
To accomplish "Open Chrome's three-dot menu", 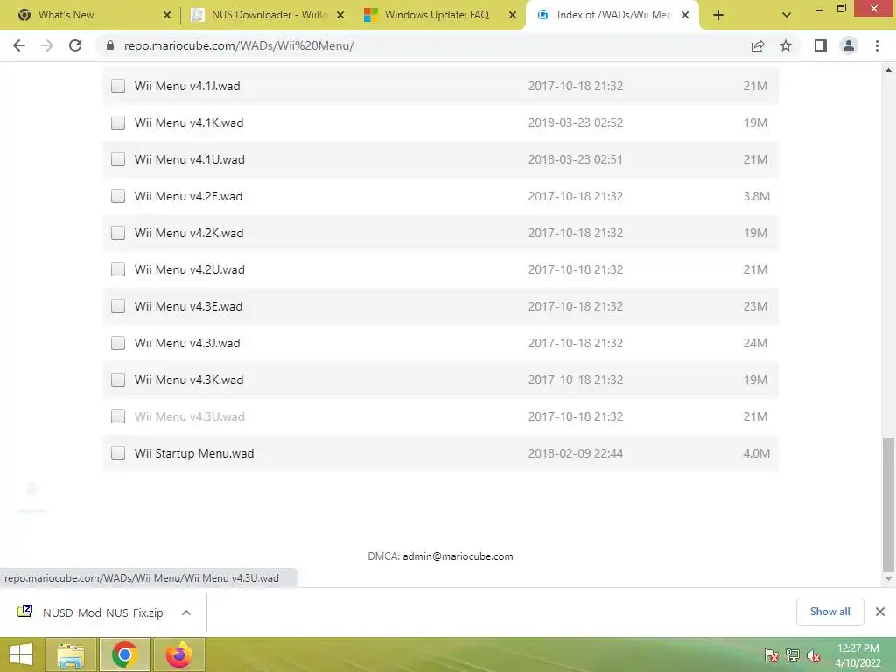I will (877, 45).
